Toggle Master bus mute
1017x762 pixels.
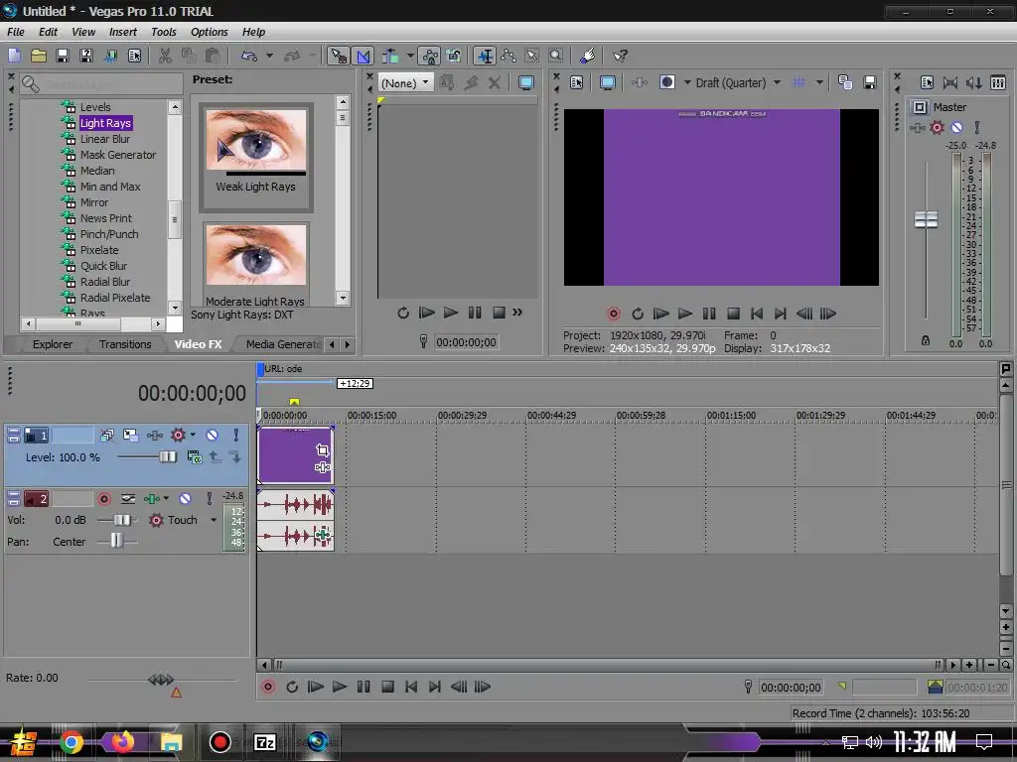click(x=956, y=128)
